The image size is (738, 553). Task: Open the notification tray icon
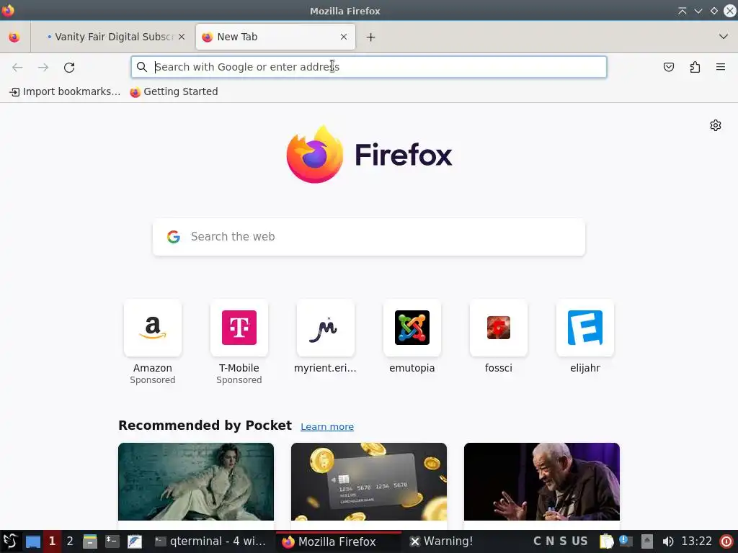pyautogui.click(x=626, y=541)
